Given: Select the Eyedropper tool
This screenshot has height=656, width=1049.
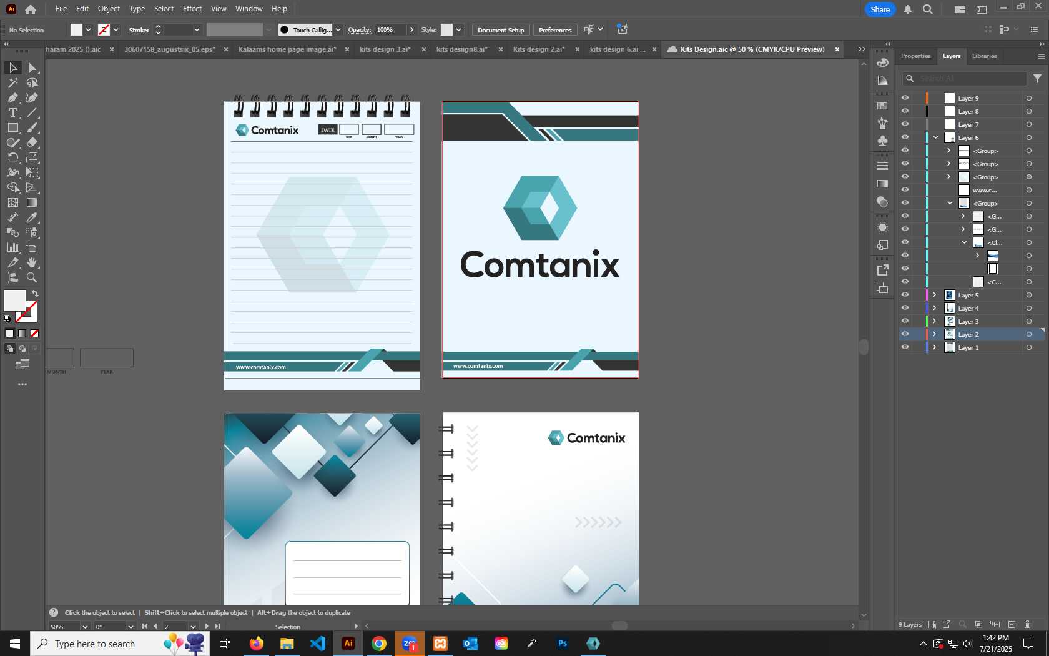Looking at the screenshot, I should point(32,217).
